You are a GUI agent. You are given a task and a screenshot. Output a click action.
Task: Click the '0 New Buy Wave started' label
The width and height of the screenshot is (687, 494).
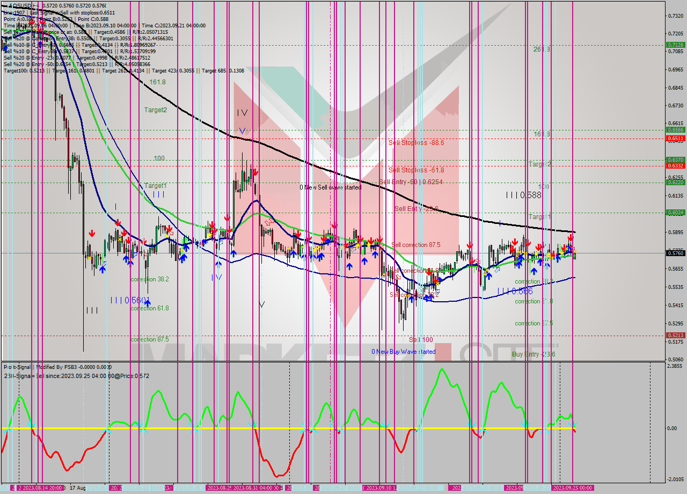pyautogui.click(x=404, y=352)
